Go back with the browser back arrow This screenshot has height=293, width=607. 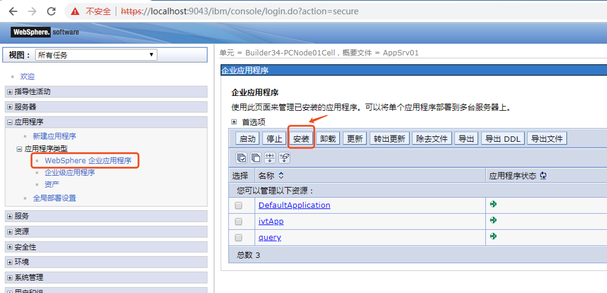click(x=13, y=11)
